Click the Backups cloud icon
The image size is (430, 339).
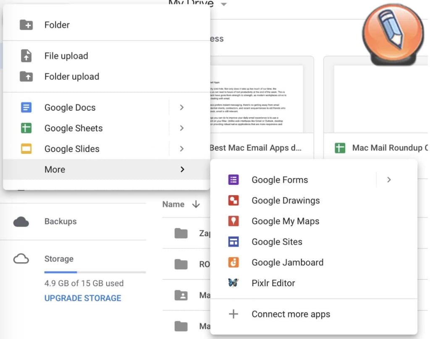[21, 222]
